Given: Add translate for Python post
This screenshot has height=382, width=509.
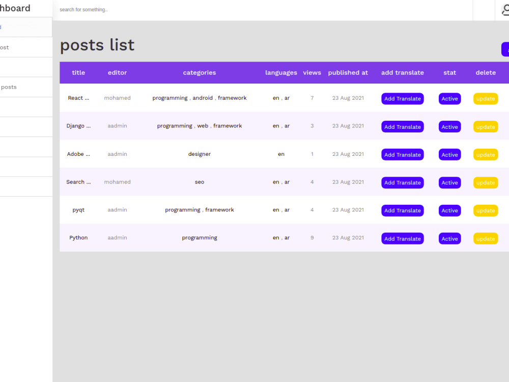Looking at the screenshot, I should coord(402,239).
